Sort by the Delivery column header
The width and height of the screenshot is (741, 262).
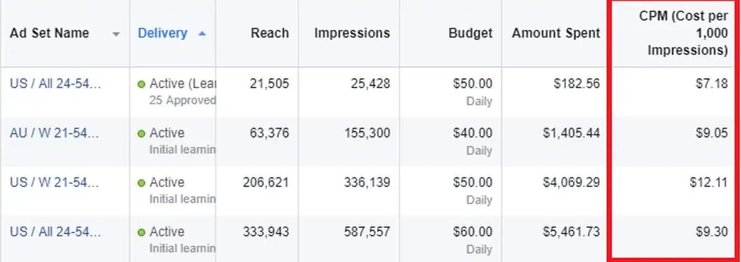coord(162,33)
